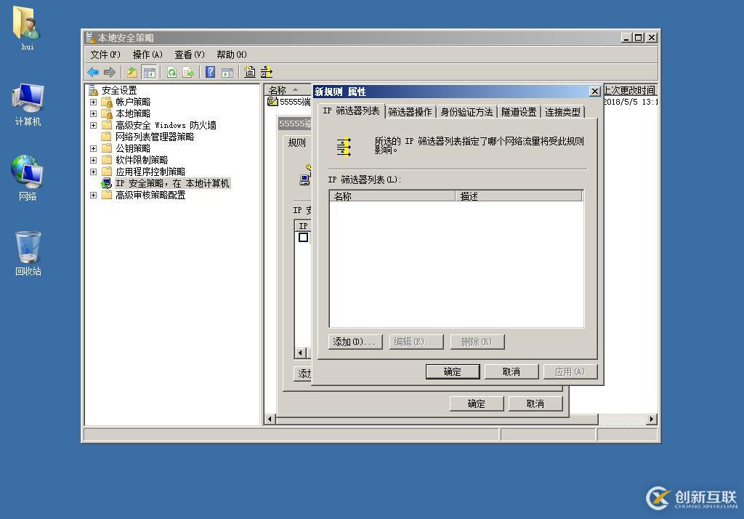Select the 计算机 desktop icon
Image resolution: width=744 pixels, height=519 pixels.
[x=28, y=105]
